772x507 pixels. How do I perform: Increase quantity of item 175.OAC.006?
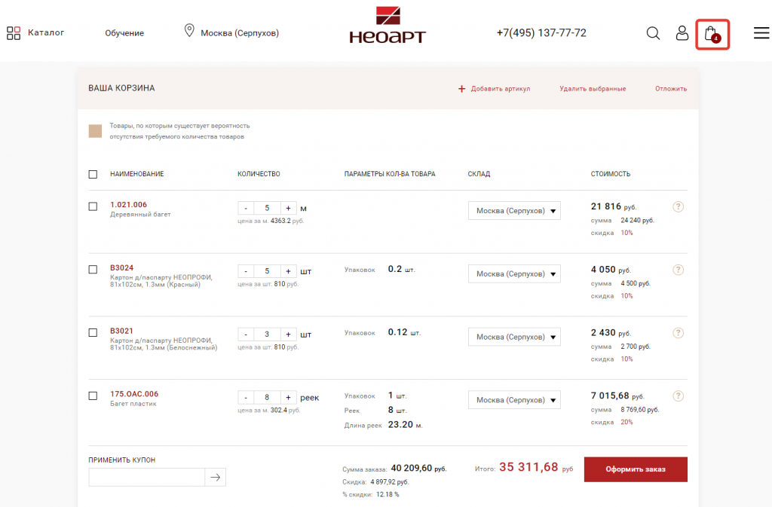click(x=288, y=397)
